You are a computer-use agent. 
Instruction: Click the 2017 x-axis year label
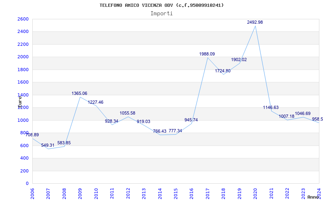tap(208, 194)
